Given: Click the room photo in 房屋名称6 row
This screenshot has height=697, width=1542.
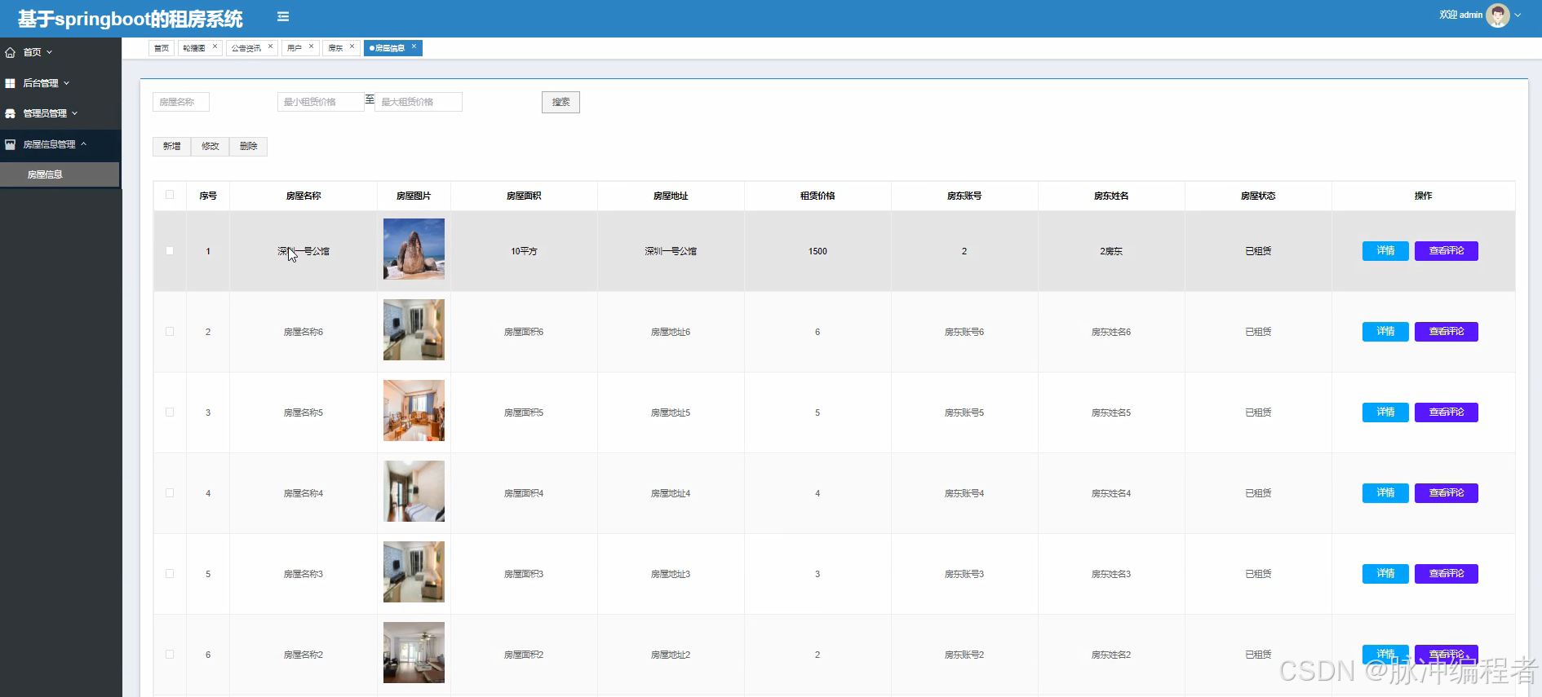Looking at the screenshot, I should [414, 329].
